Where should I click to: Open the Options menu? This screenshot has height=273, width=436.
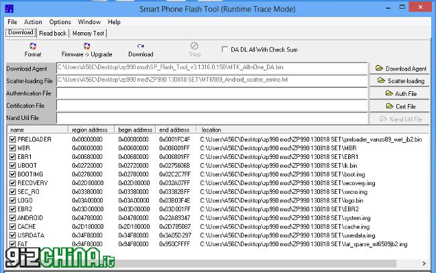(x=60, y=22)
